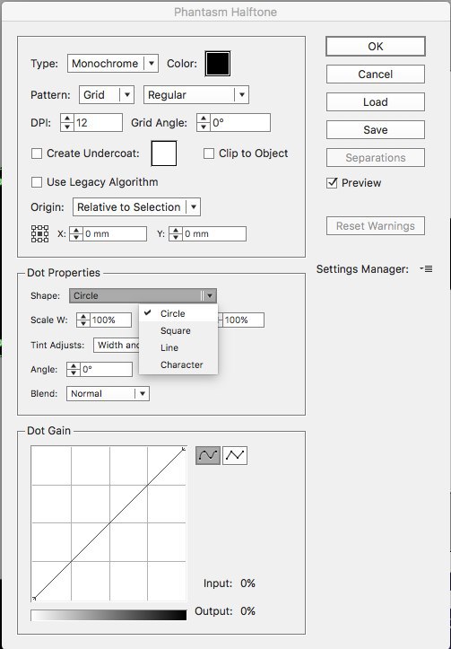Viewport: 451px width, 649px height.
Task: Click the Separations button
Action: [x=376, y=158]
